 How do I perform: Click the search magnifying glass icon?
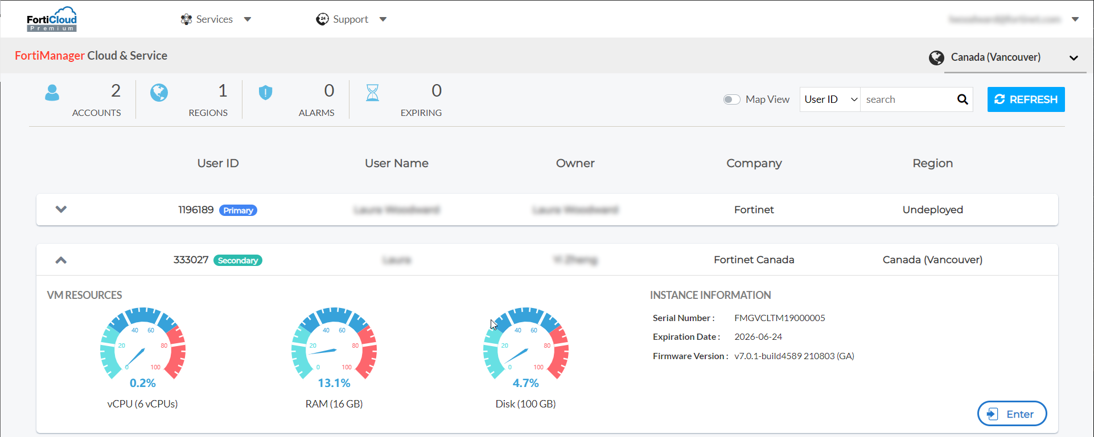pos(962,99)
